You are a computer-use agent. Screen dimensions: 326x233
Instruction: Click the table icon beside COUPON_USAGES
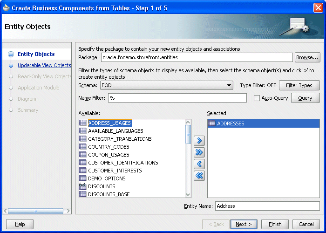[x=83, y=154]
